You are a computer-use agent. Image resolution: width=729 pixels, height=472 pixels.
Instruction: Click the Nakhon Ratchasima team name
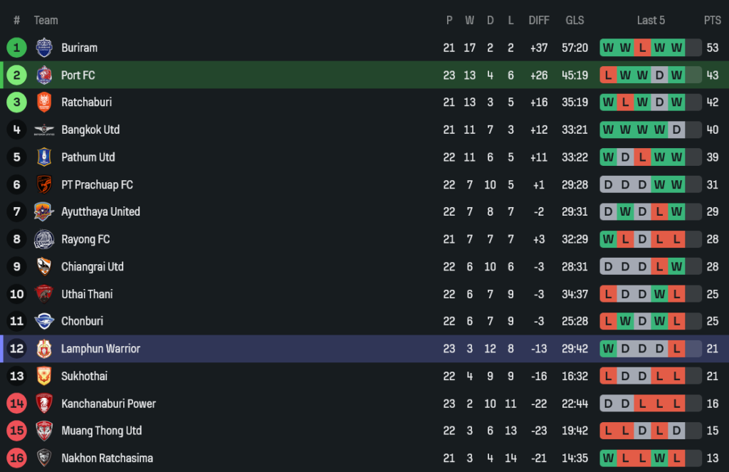(x=107, y=458)
